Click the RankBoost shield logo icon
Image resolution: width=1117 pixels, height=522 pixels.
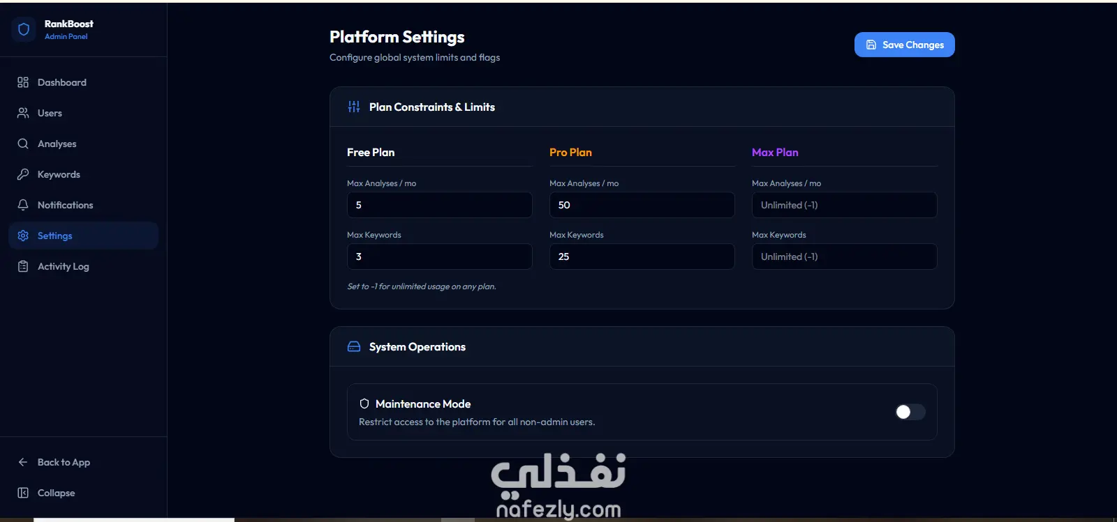pos(24,29)
